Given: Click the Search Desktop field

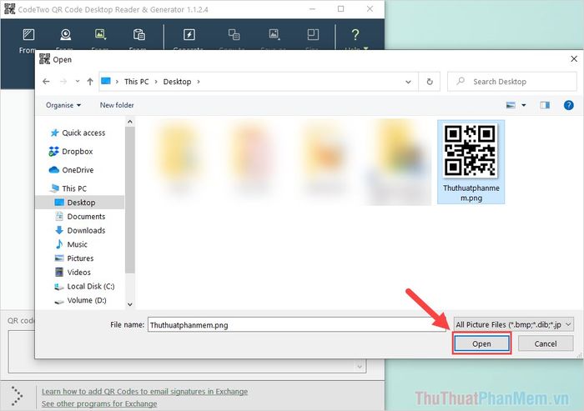Looking at the screenshot, I should (x=511, y=82).
